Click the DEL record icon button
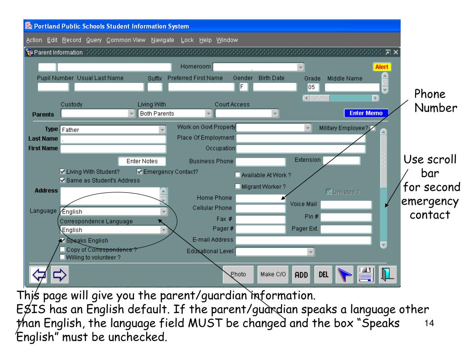The height and width of the screenshot is (346, 462). point(323,275)
